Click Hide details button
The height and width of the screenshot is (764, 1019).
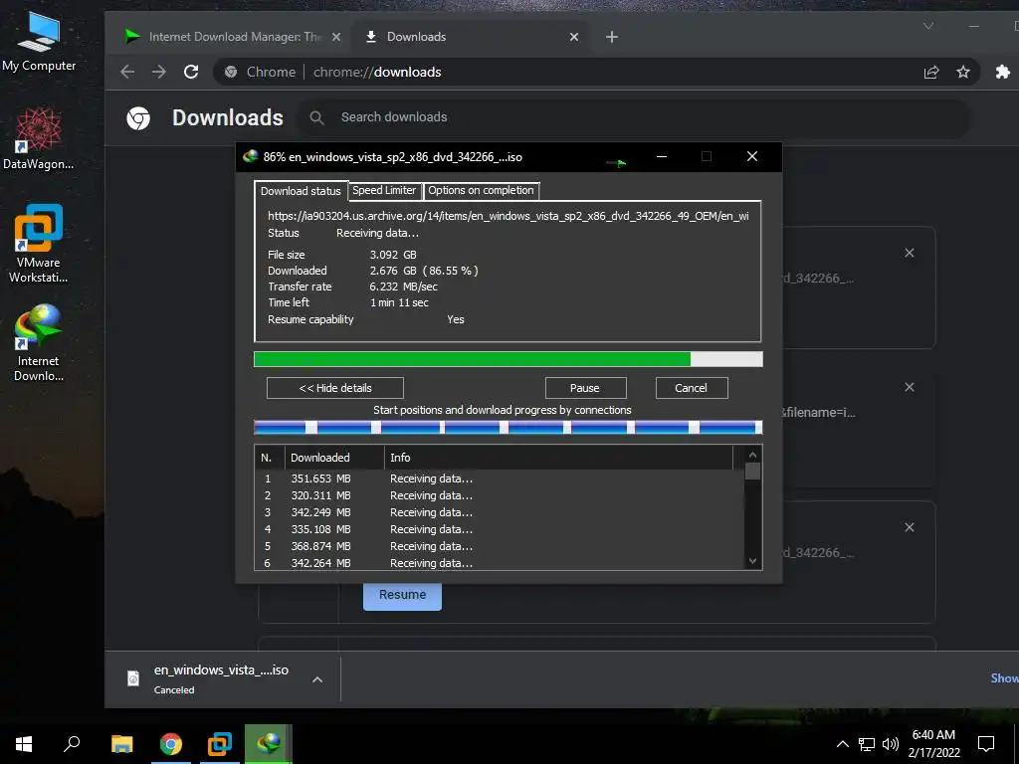coord(335,388)
